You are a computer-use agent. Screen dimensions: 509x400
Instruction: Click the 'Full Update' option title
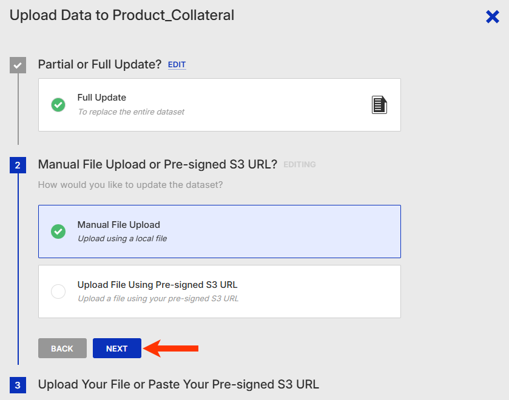101,98
